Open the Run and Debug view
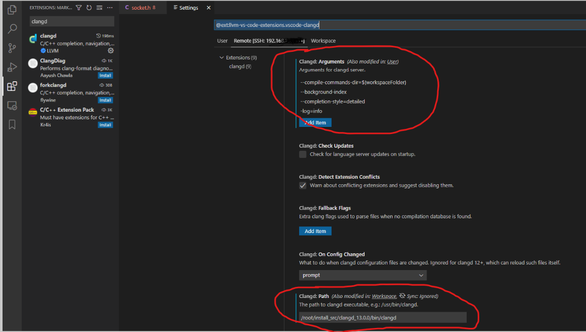Image resolution: width=586 pixels, height=332 pixels. coord(11,67)
